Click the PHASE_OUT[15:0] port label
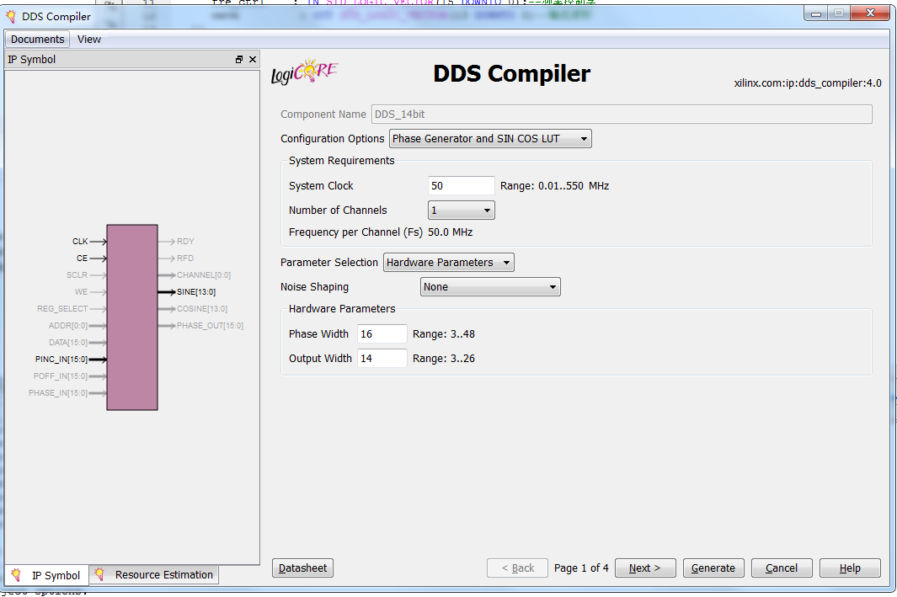The height and width of the screenshot is (597, 897). tap(210, 326)
